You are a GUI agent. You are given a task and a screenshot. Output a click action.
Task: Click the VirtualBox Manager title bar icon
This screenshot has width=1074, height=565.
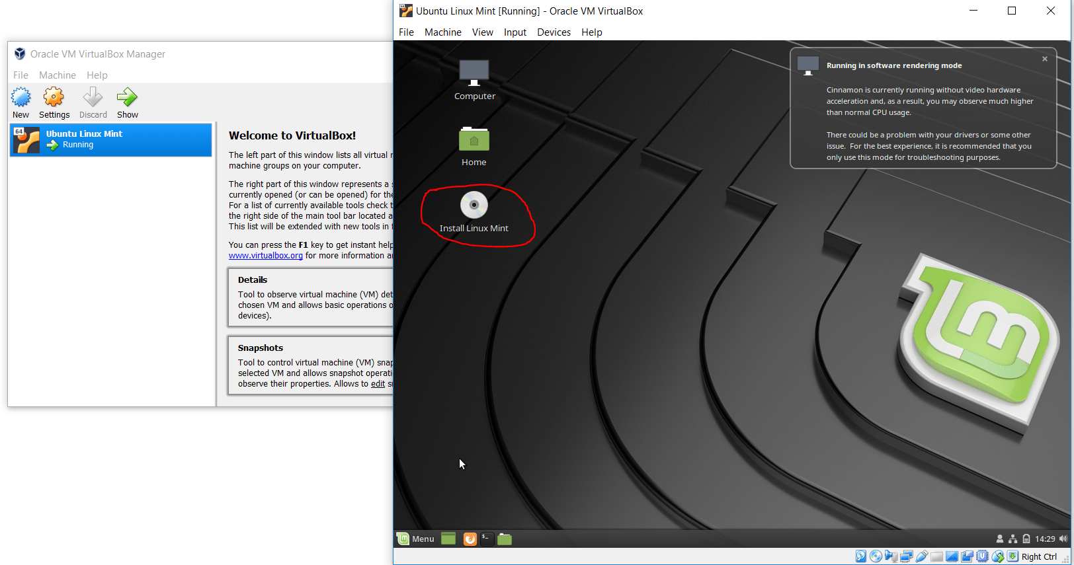20,54
